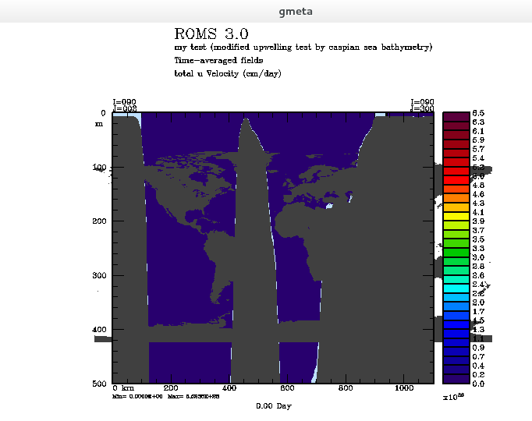Click the 400 tick label on the depth axis

pos(99,330)
